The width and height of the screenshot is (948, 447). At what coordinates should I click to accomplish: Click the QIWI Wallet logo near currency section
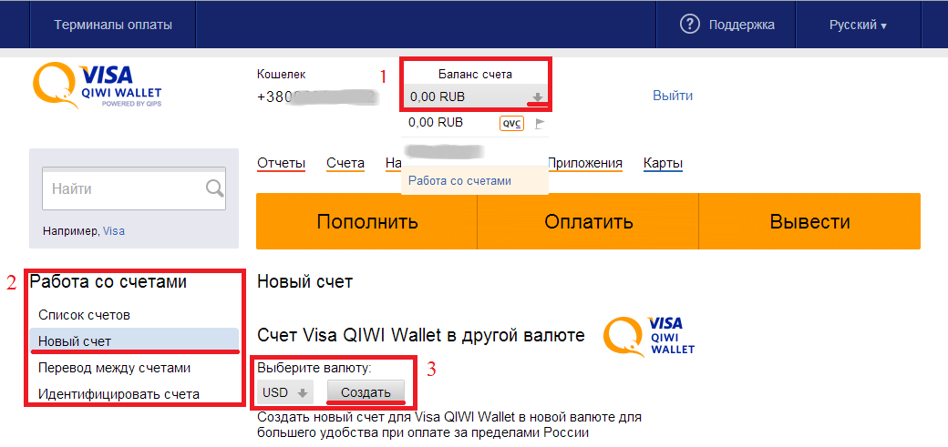click(x=650, y=337)
